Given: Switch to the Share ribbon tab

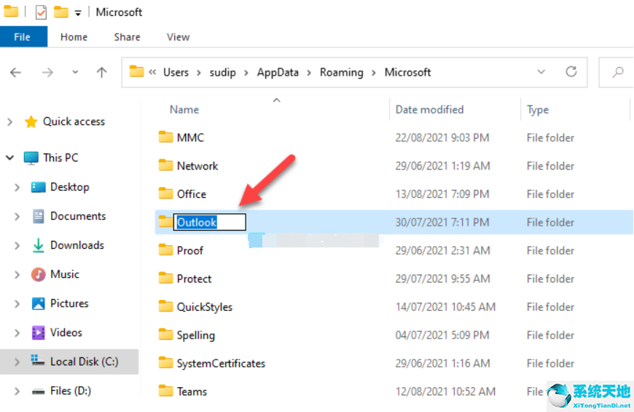Looking at the screenshot, I should tap(127, 36).
